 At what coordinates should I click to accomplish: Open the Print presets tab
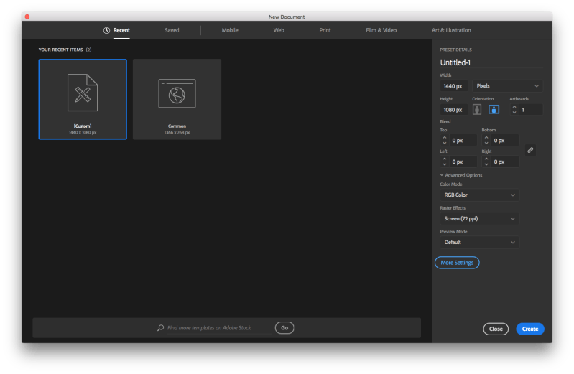point(325,30)
